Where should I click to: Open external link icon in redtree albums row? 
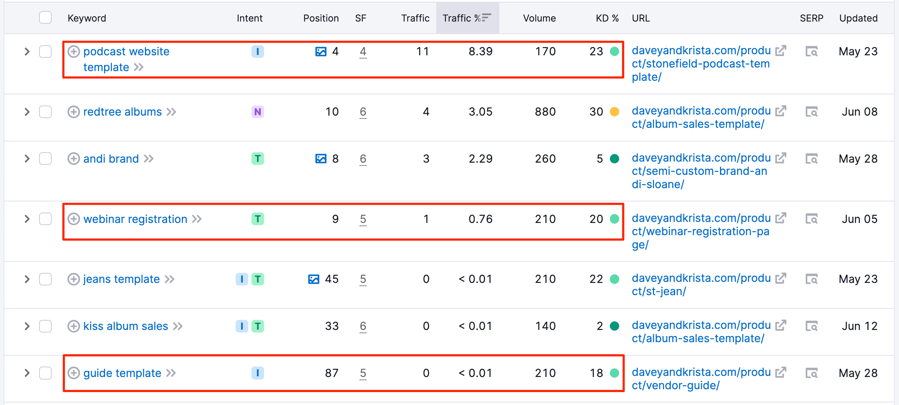click(781, 111)
